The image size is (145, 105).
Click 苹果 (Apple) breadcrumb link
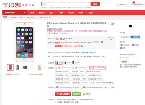[x=31, y=17]
